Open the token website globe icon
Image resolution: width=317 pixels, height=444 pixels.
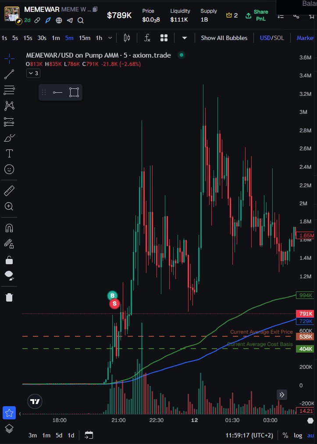point(59,20)
